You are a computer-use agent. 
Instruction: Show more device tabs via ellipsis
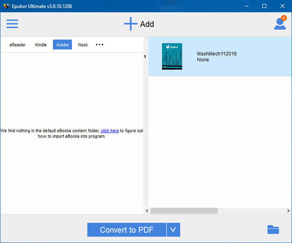tap(99, 45)
